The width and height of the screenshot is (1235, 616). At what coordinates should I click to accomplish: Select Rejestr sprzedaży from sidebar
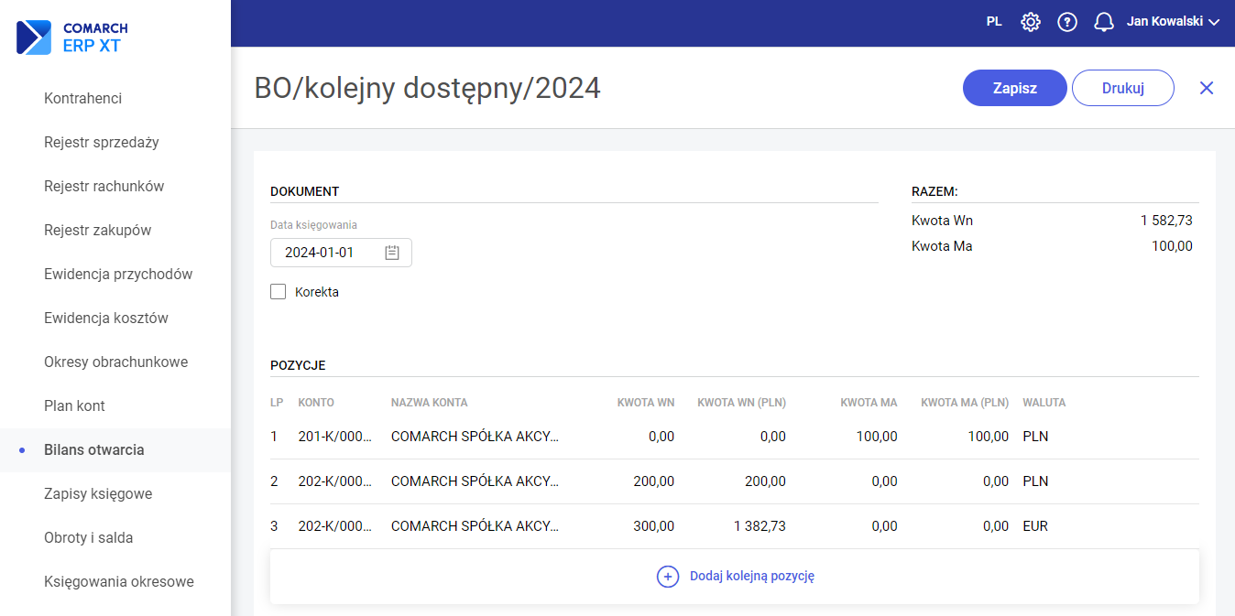point(101,142)
